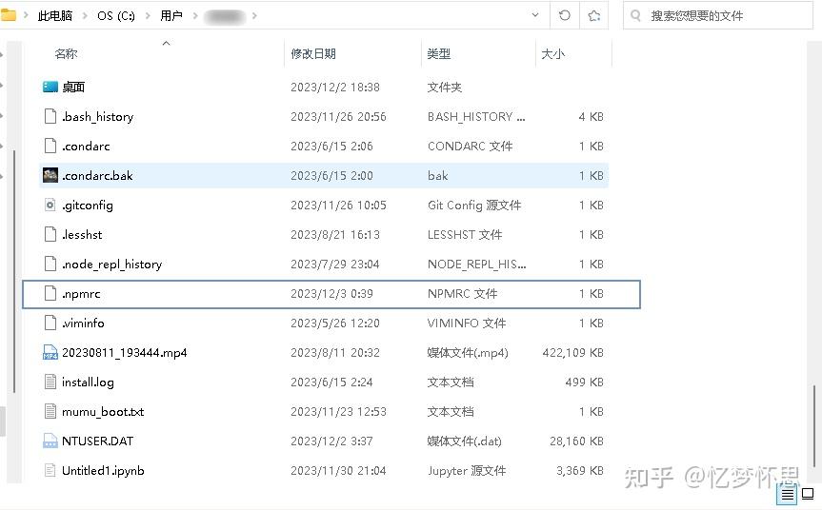Click the .condarc.bak file icon
The image size is (822, 510).
pos(50,175)
